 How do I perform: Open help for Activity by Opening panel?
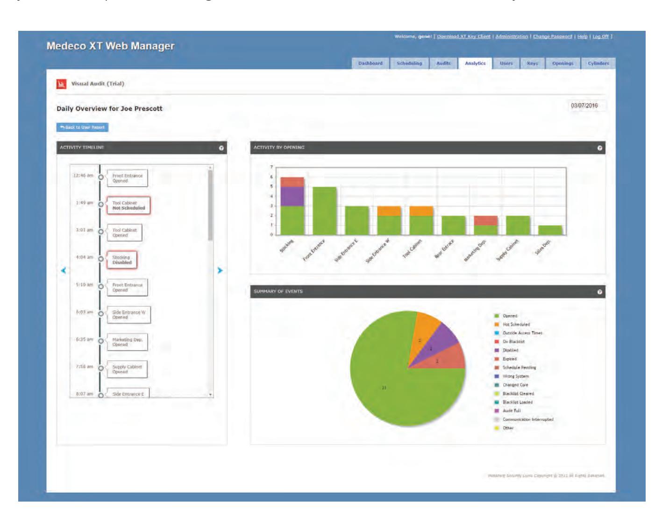click(600, 148)
